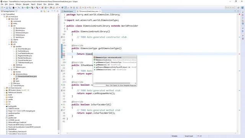245x138 pixels.
Task: Click the New Java Class green icon
Action: pyautogui.click(x=46, y=8)
